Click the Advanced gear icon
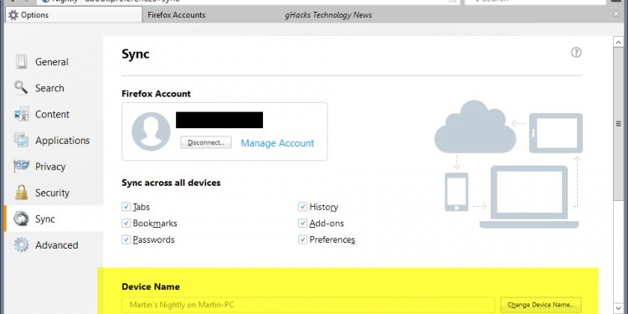Screen dimensions: 628x314 (21, 245)
